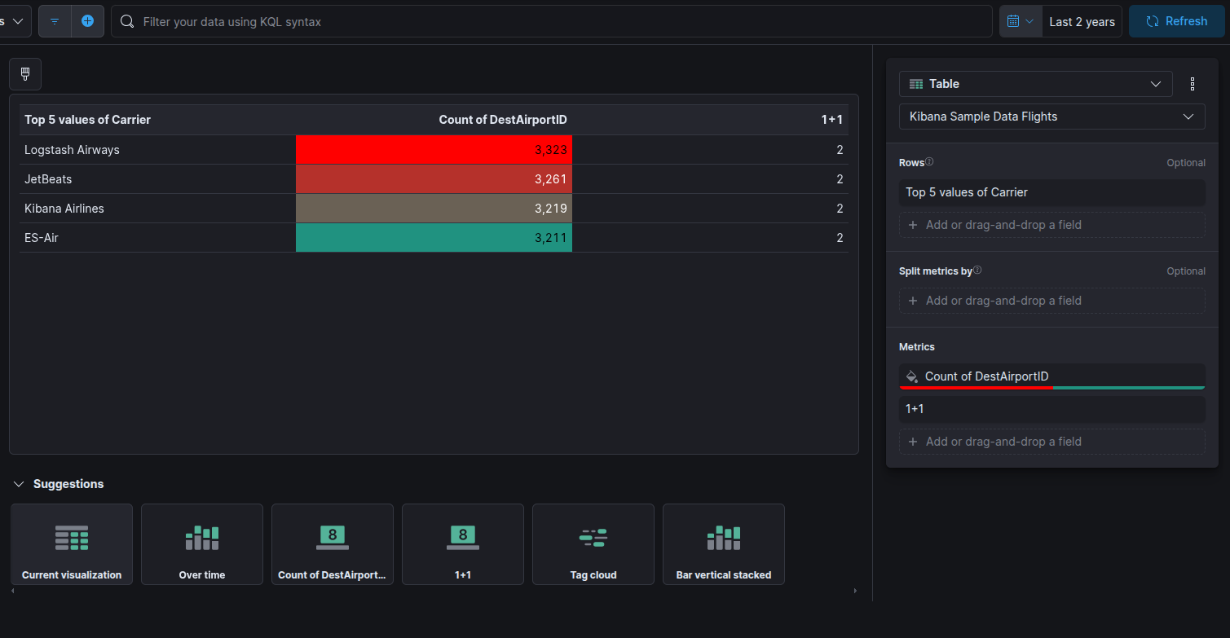The height and width of the screenshot is (638, 1230).
Task: Click the search magnifier icon in KQL bar
Action: pyautogui.click(x=127, y=21)
